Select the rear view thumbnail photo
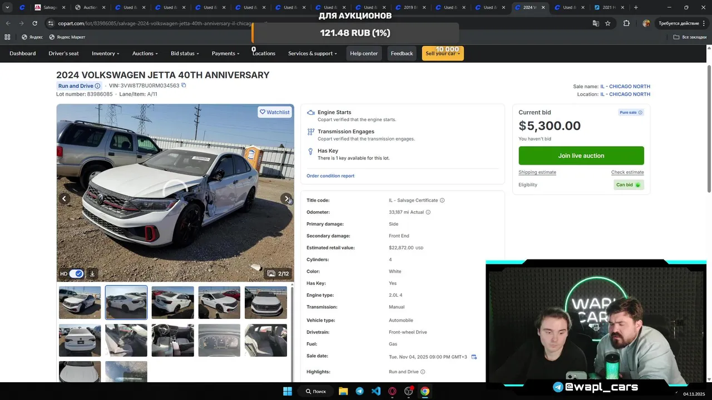The image size is (712, 400). (x=80, y=340)
